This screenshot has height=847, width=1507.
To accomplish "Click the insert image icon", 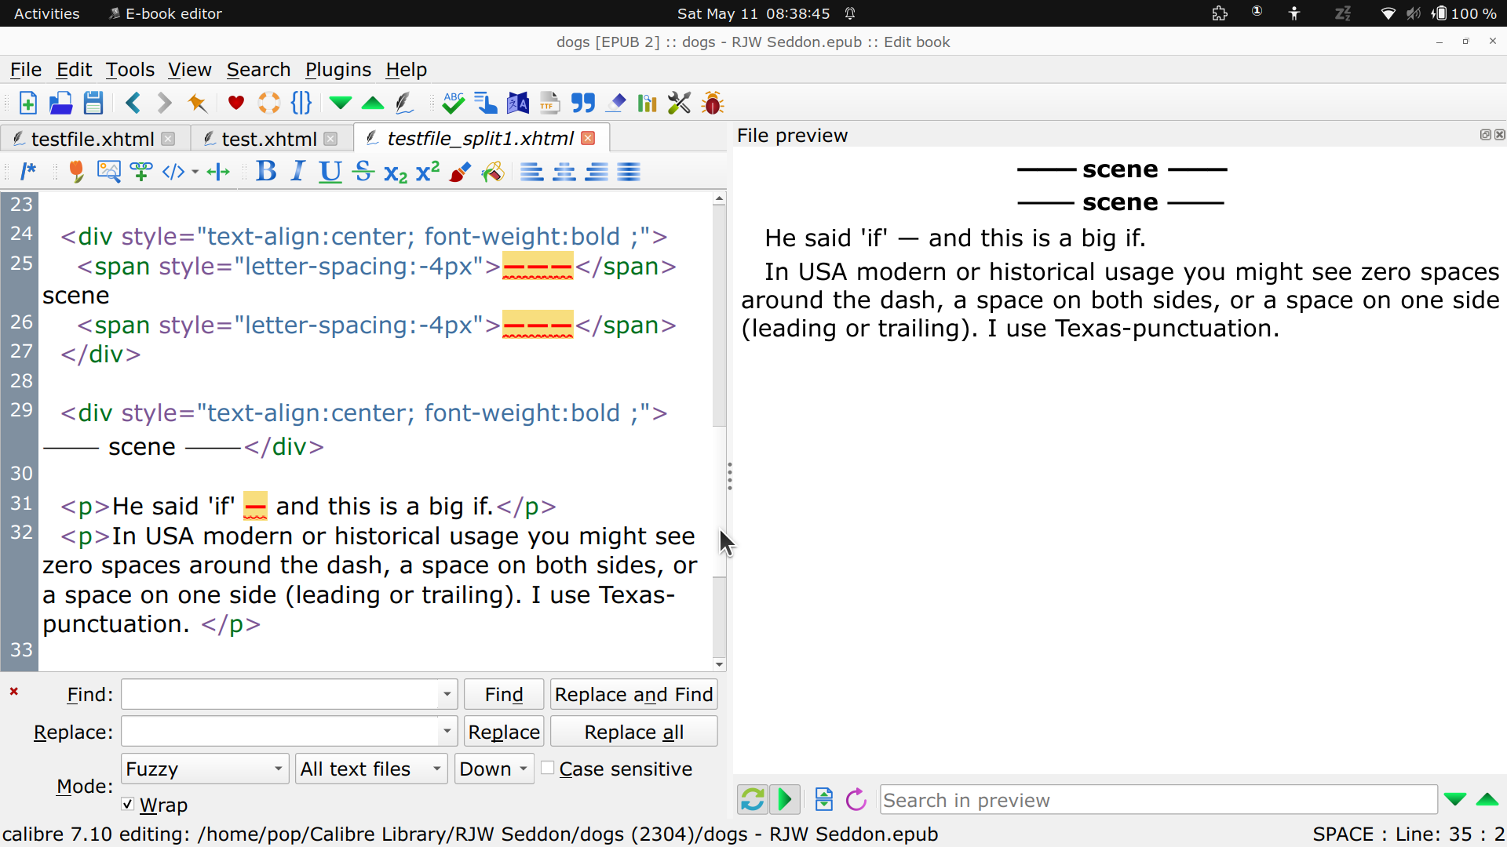I will [108, 171].
